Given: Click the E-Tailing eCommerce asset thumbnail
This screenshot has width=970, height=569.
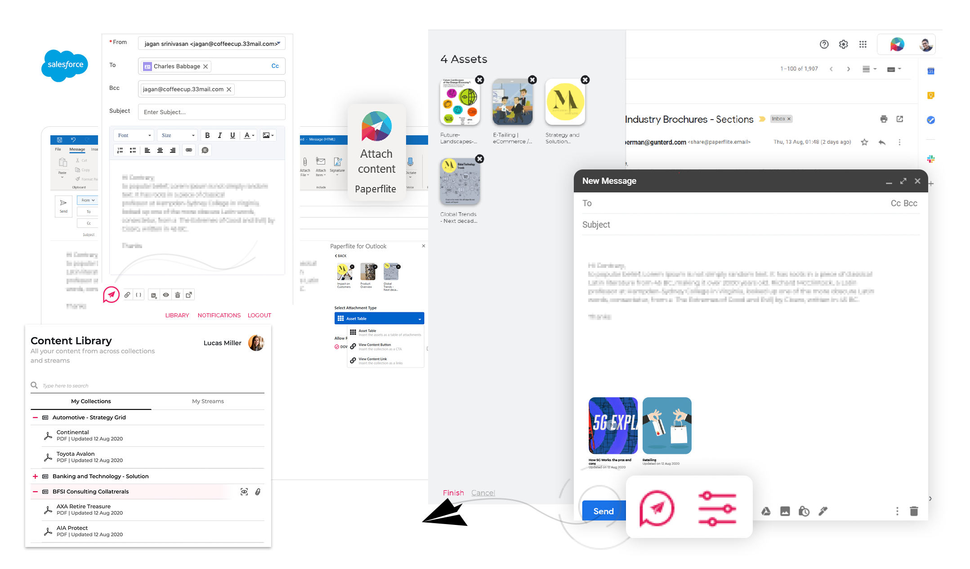Looking at the screenshot, I should [512, 102].
